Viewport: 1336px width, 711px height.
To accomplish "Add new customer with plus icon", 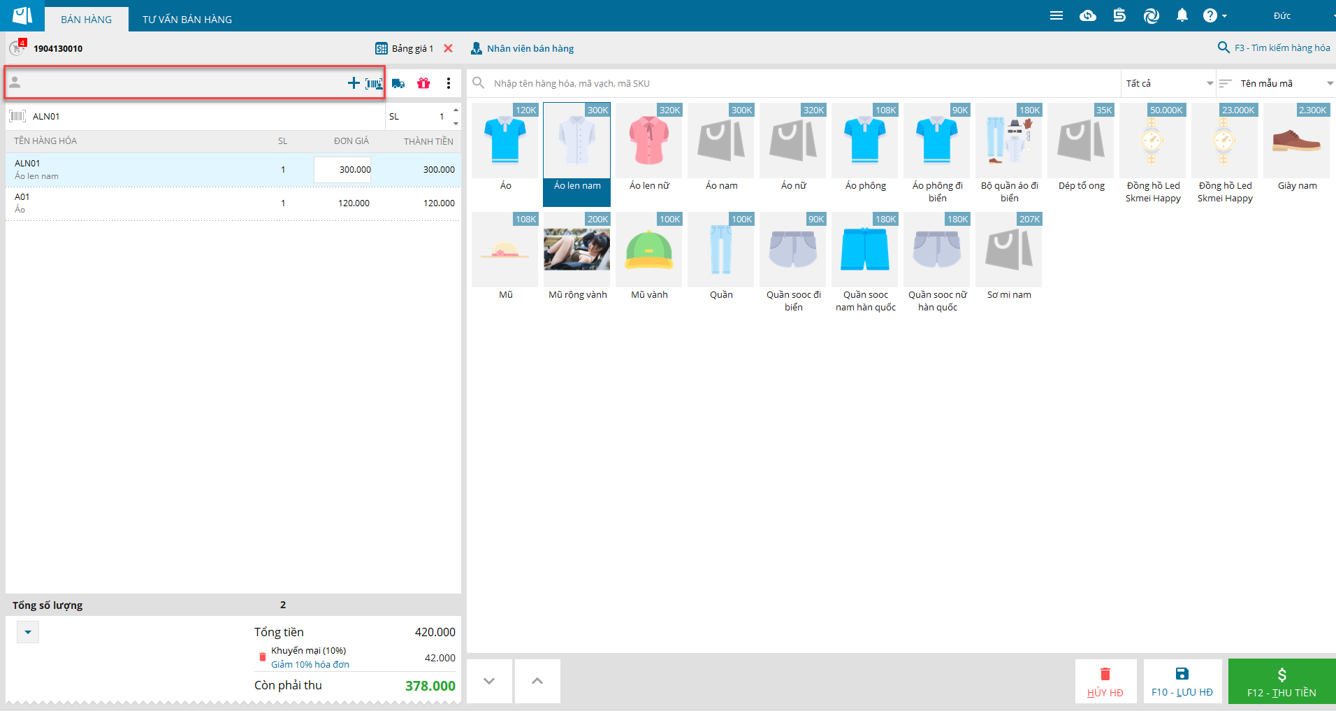I will (x=354, y=83).
